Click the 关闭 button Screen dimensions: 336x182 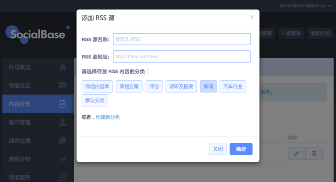click(x=218, y=149)
